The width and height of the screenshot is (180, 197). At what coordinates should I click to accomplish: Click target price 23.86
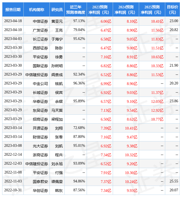point(174,101)
